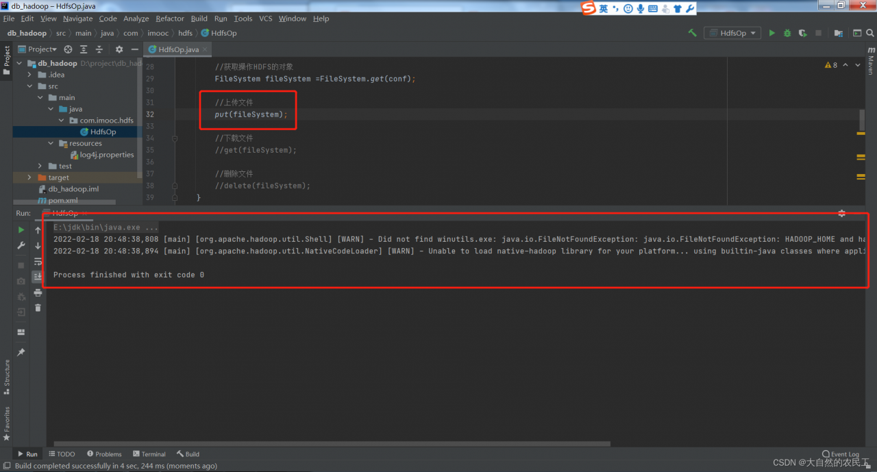
Task: Click the imooc breadcrumb in navigation bar
Action: click(158, 33)
